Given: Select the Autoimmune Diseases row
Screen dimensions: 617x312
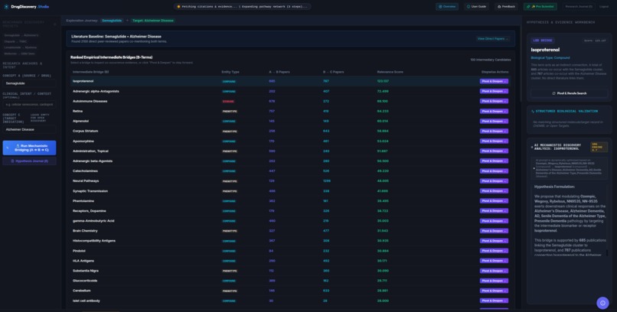Looking at the screenshot, I should coord(290,102).
